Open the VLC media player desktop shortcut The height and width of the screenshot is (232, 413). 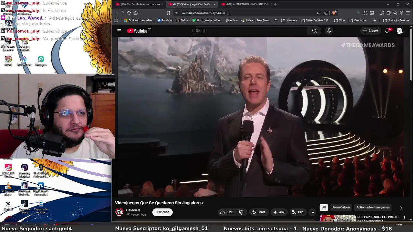8,189
